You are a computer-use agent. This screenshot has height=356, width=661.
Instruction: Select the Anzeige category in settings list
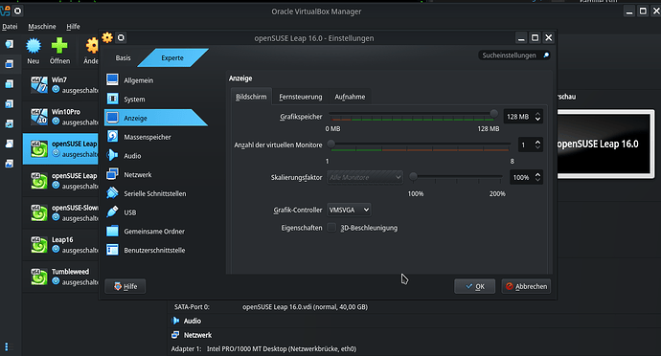[x=156, y=118]
